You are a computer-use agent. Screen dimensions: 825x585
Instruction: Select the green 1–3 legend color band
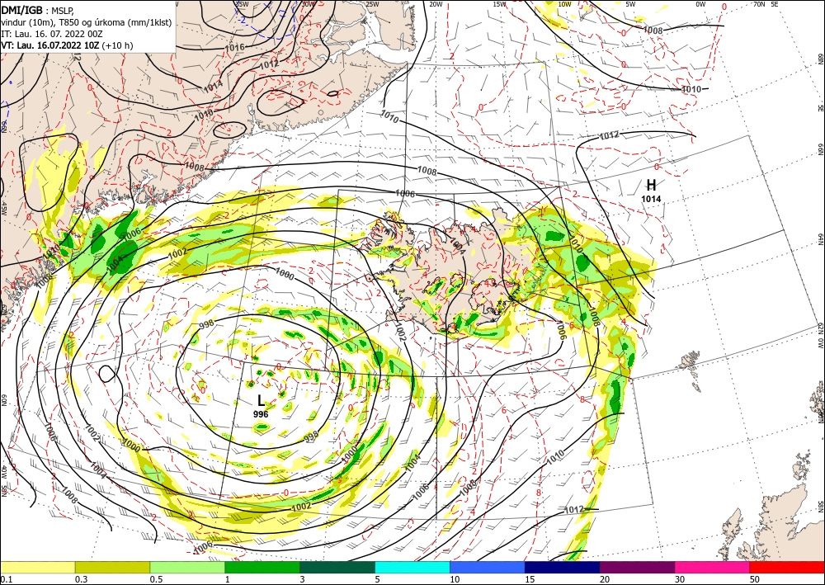pos(262,567)
